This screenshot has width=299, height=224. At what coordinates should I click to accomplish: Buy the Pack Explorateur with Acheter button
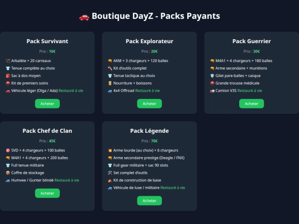pyautogui.click(x=149, y=103)
